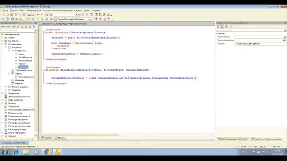
Task: Collapse the Справочники tree node
Action: [2, 44]
